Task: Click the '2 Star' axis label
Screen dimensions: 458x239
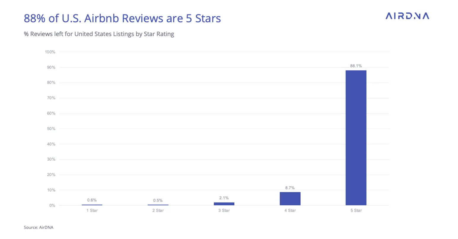Action: coord(158,211)
